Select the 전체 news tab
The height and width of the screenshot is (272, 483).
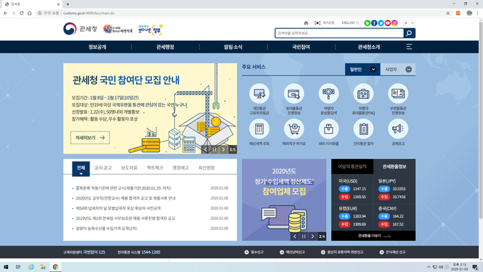click(81, 168)
